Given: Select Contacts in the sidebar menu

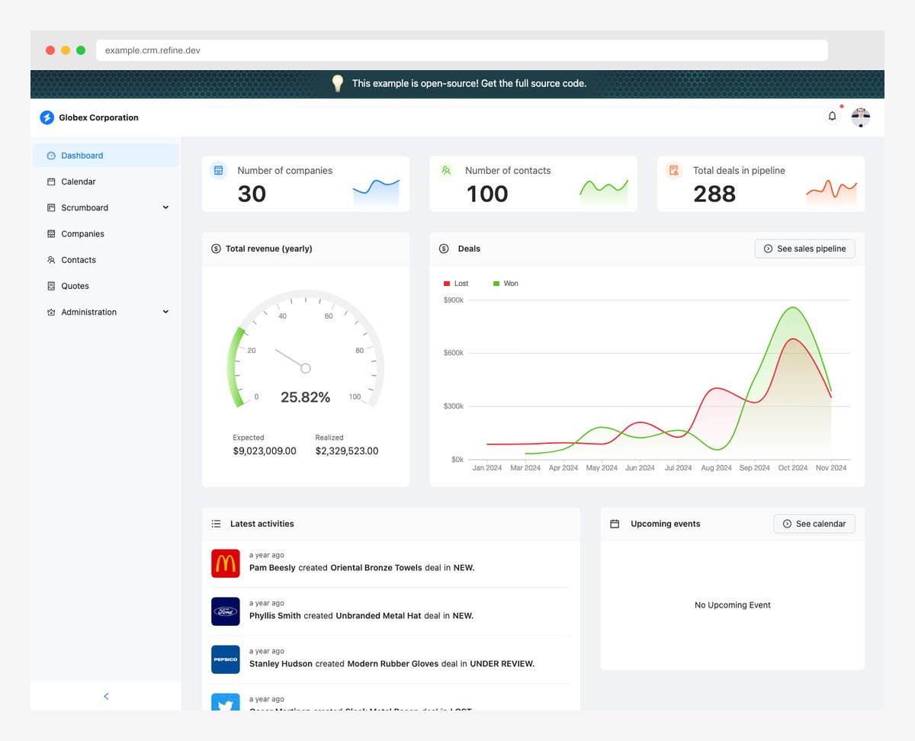Looking at the screenshot, I should pos(77,259).
